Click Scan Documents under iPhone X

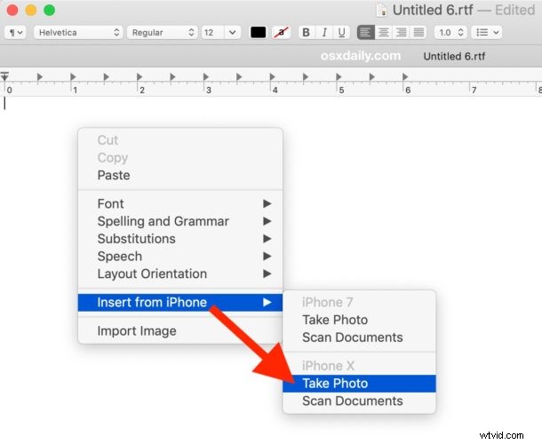click(x=359, y=401)
